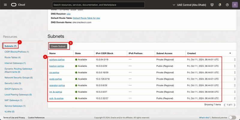Open the help question mark icon
Viewport: 240px width, 120px height.
tap(227, 5)
